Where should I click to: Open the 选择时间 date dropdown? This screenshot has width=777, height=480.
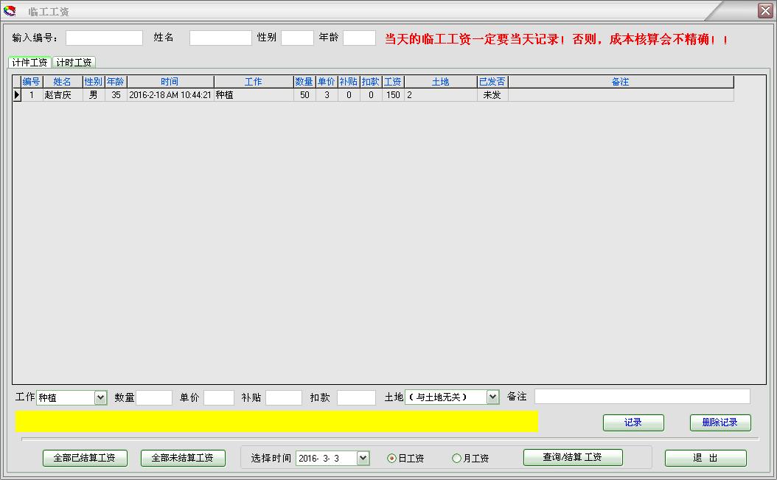[x=361, y=457]
